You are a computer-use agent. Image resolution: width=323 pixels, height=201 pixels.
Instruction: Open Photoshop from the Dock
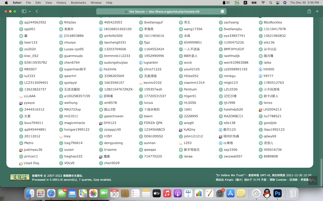point(277,193)
